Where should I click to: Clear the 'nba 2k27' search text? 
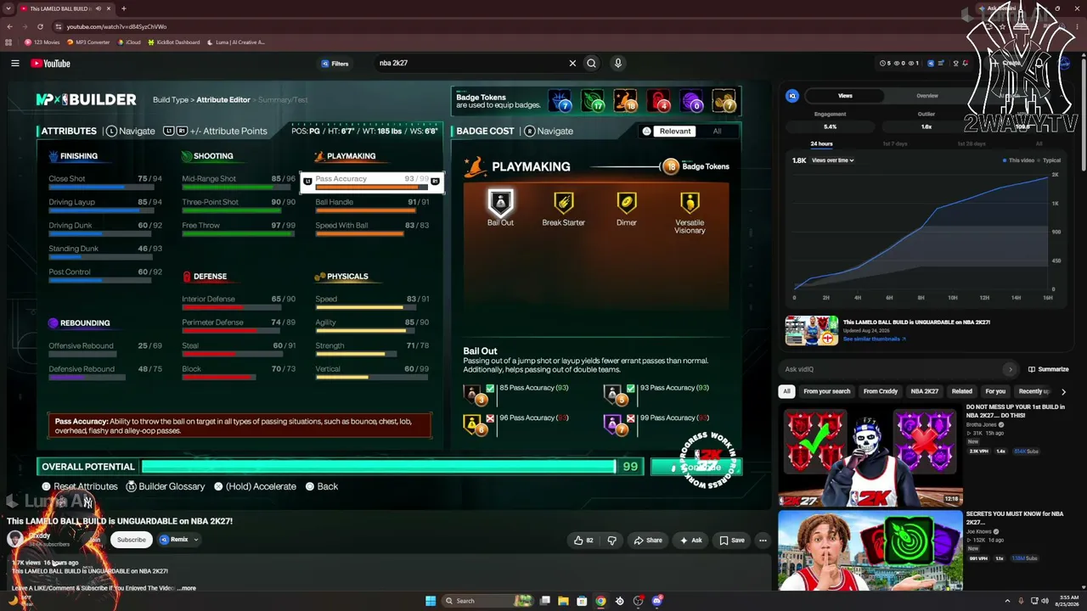572,63
